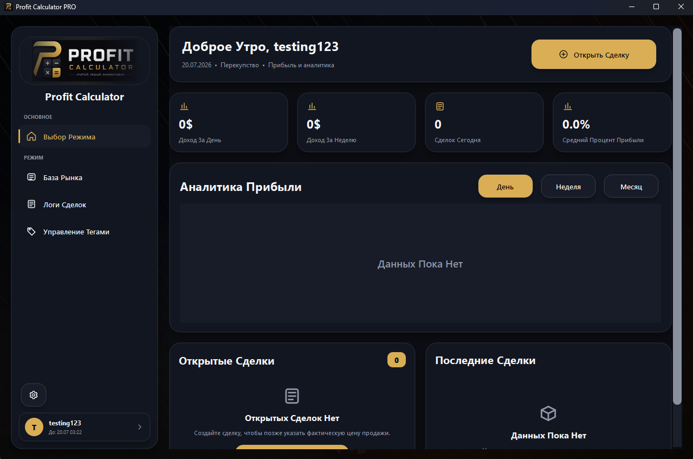This screenshot has width=693, height=459.
Task: Click the Последние Сделки heading
Action: pyautogui.click(x=485, y=360)
